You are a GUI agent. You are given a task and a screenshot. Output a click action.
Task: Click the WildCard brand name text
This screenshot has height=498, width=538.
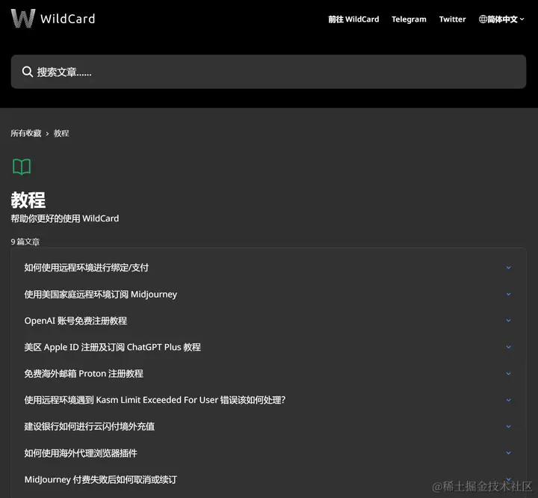[67, 19]
